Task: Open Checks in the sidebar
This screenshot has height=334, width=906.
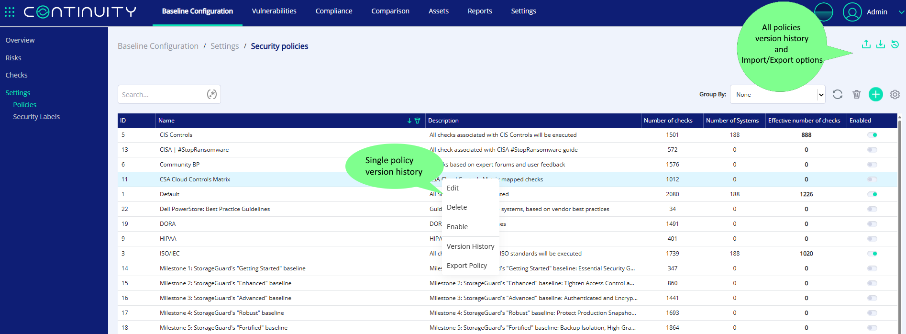Action: pos(16,75)
